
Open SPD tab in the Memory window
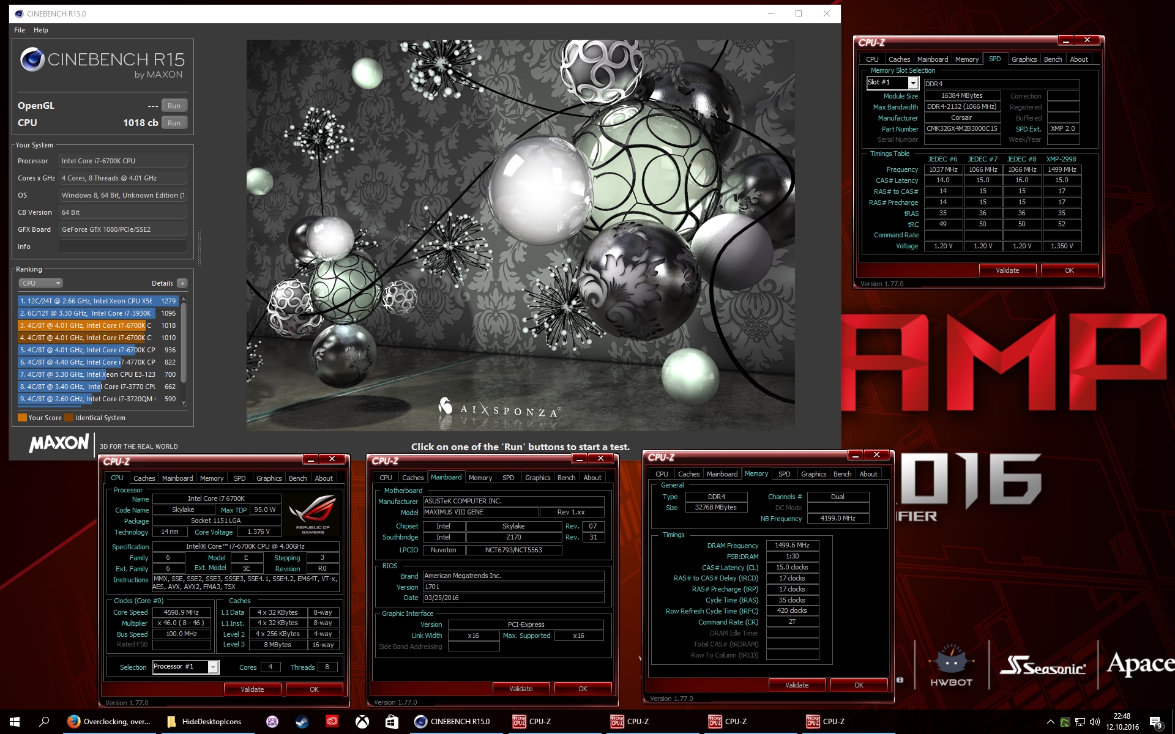click(x=785, y=474)
